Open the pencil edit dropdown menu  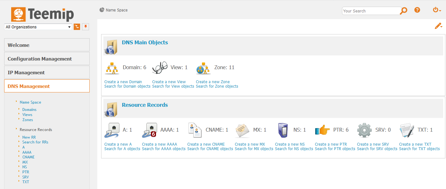tap(438, 26)
